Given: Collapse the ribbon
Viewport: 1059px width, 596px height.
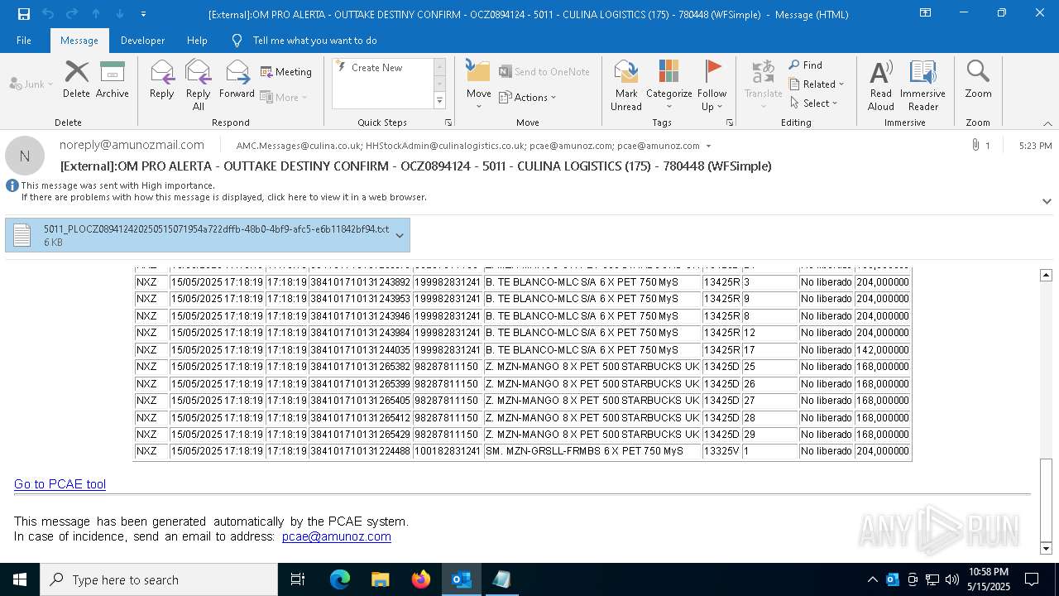Looking at the screenshot, I should 1047,123.
